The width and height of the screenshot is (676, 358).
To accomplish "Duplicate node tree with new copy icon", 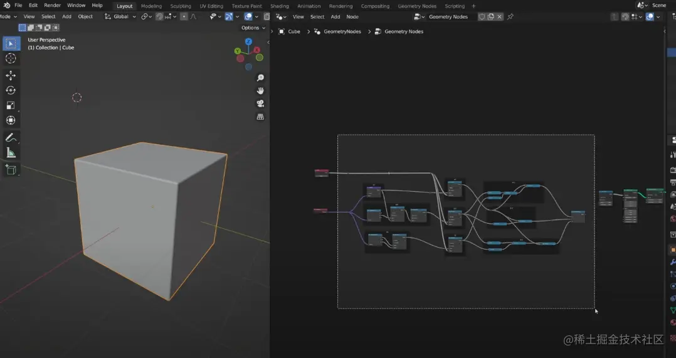I will (x=490, y=17).
